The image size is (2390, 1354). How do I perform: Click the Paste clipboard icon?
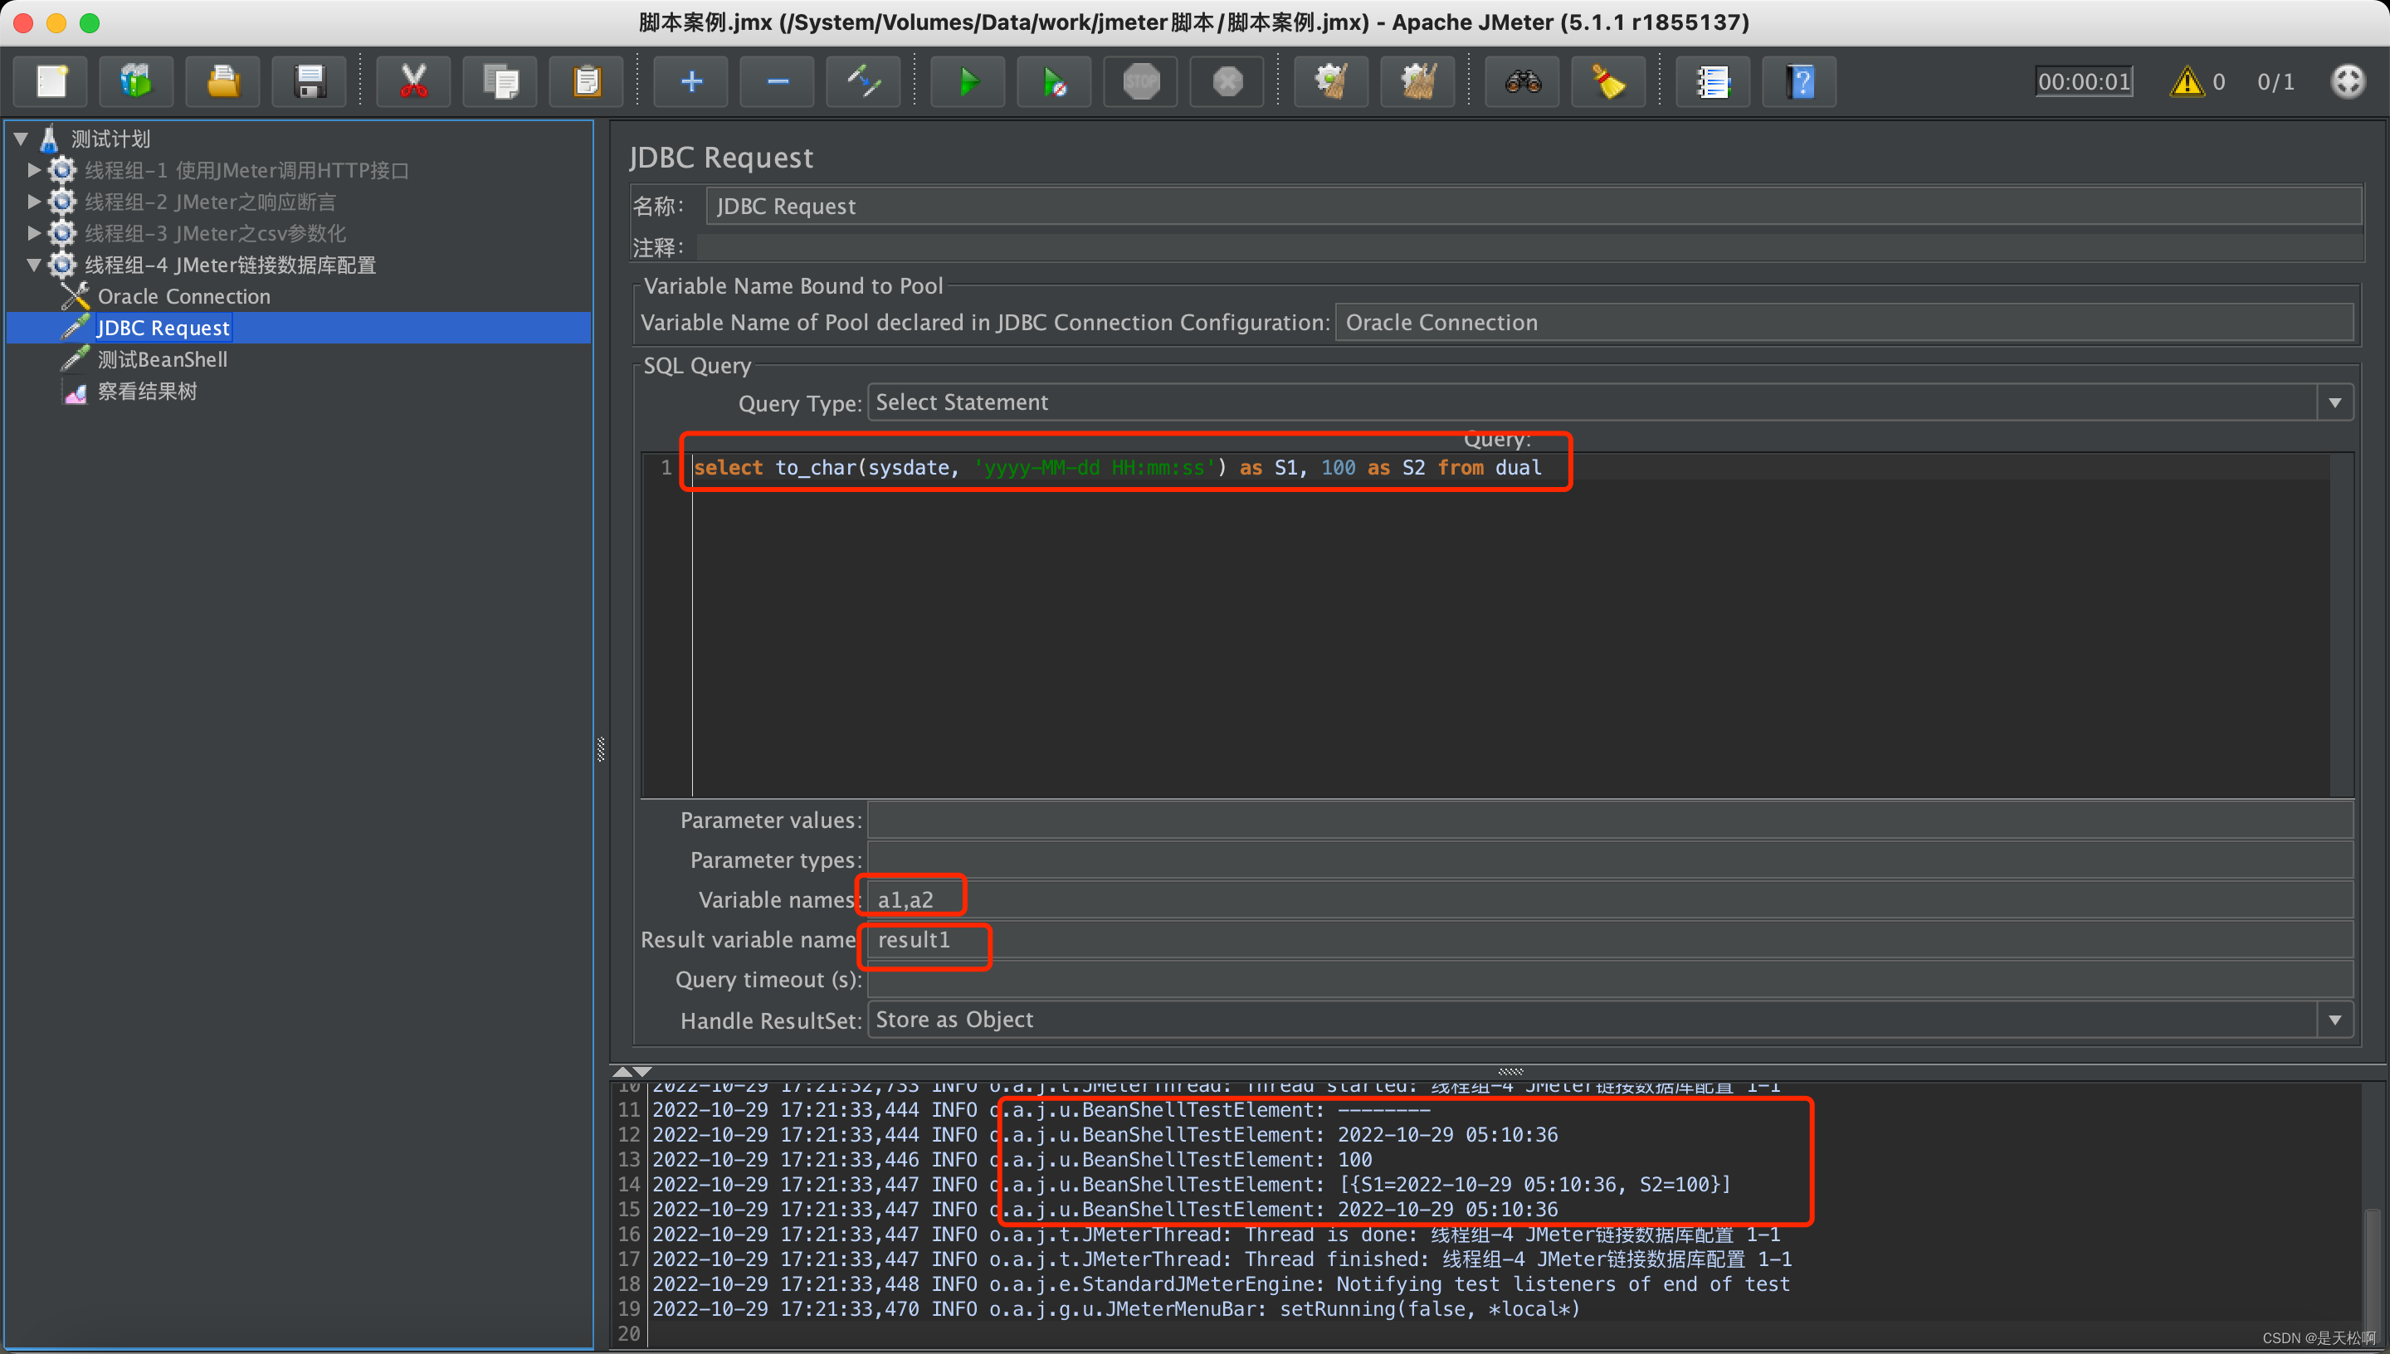pos(587,82)
